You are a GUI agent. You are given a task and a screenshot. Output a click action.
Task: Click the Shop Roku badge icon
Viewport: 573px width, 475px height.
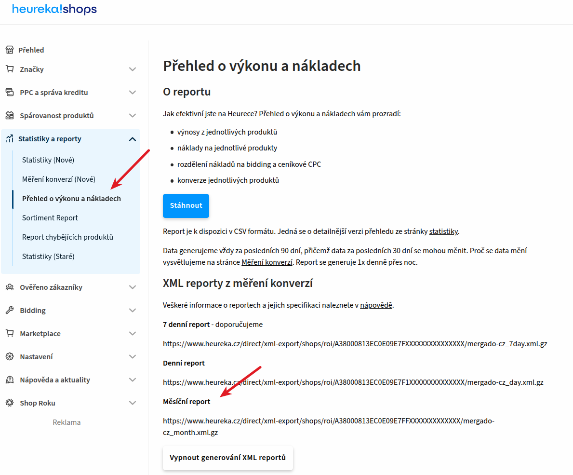(10, 403)
